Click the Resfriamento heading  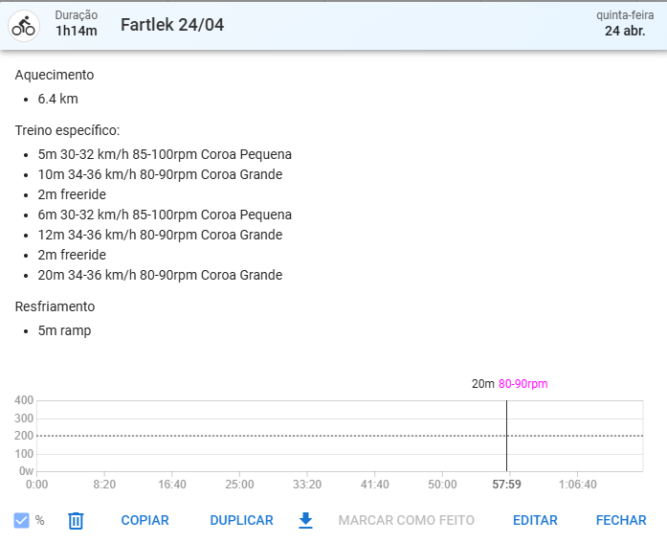coord(55,306)
